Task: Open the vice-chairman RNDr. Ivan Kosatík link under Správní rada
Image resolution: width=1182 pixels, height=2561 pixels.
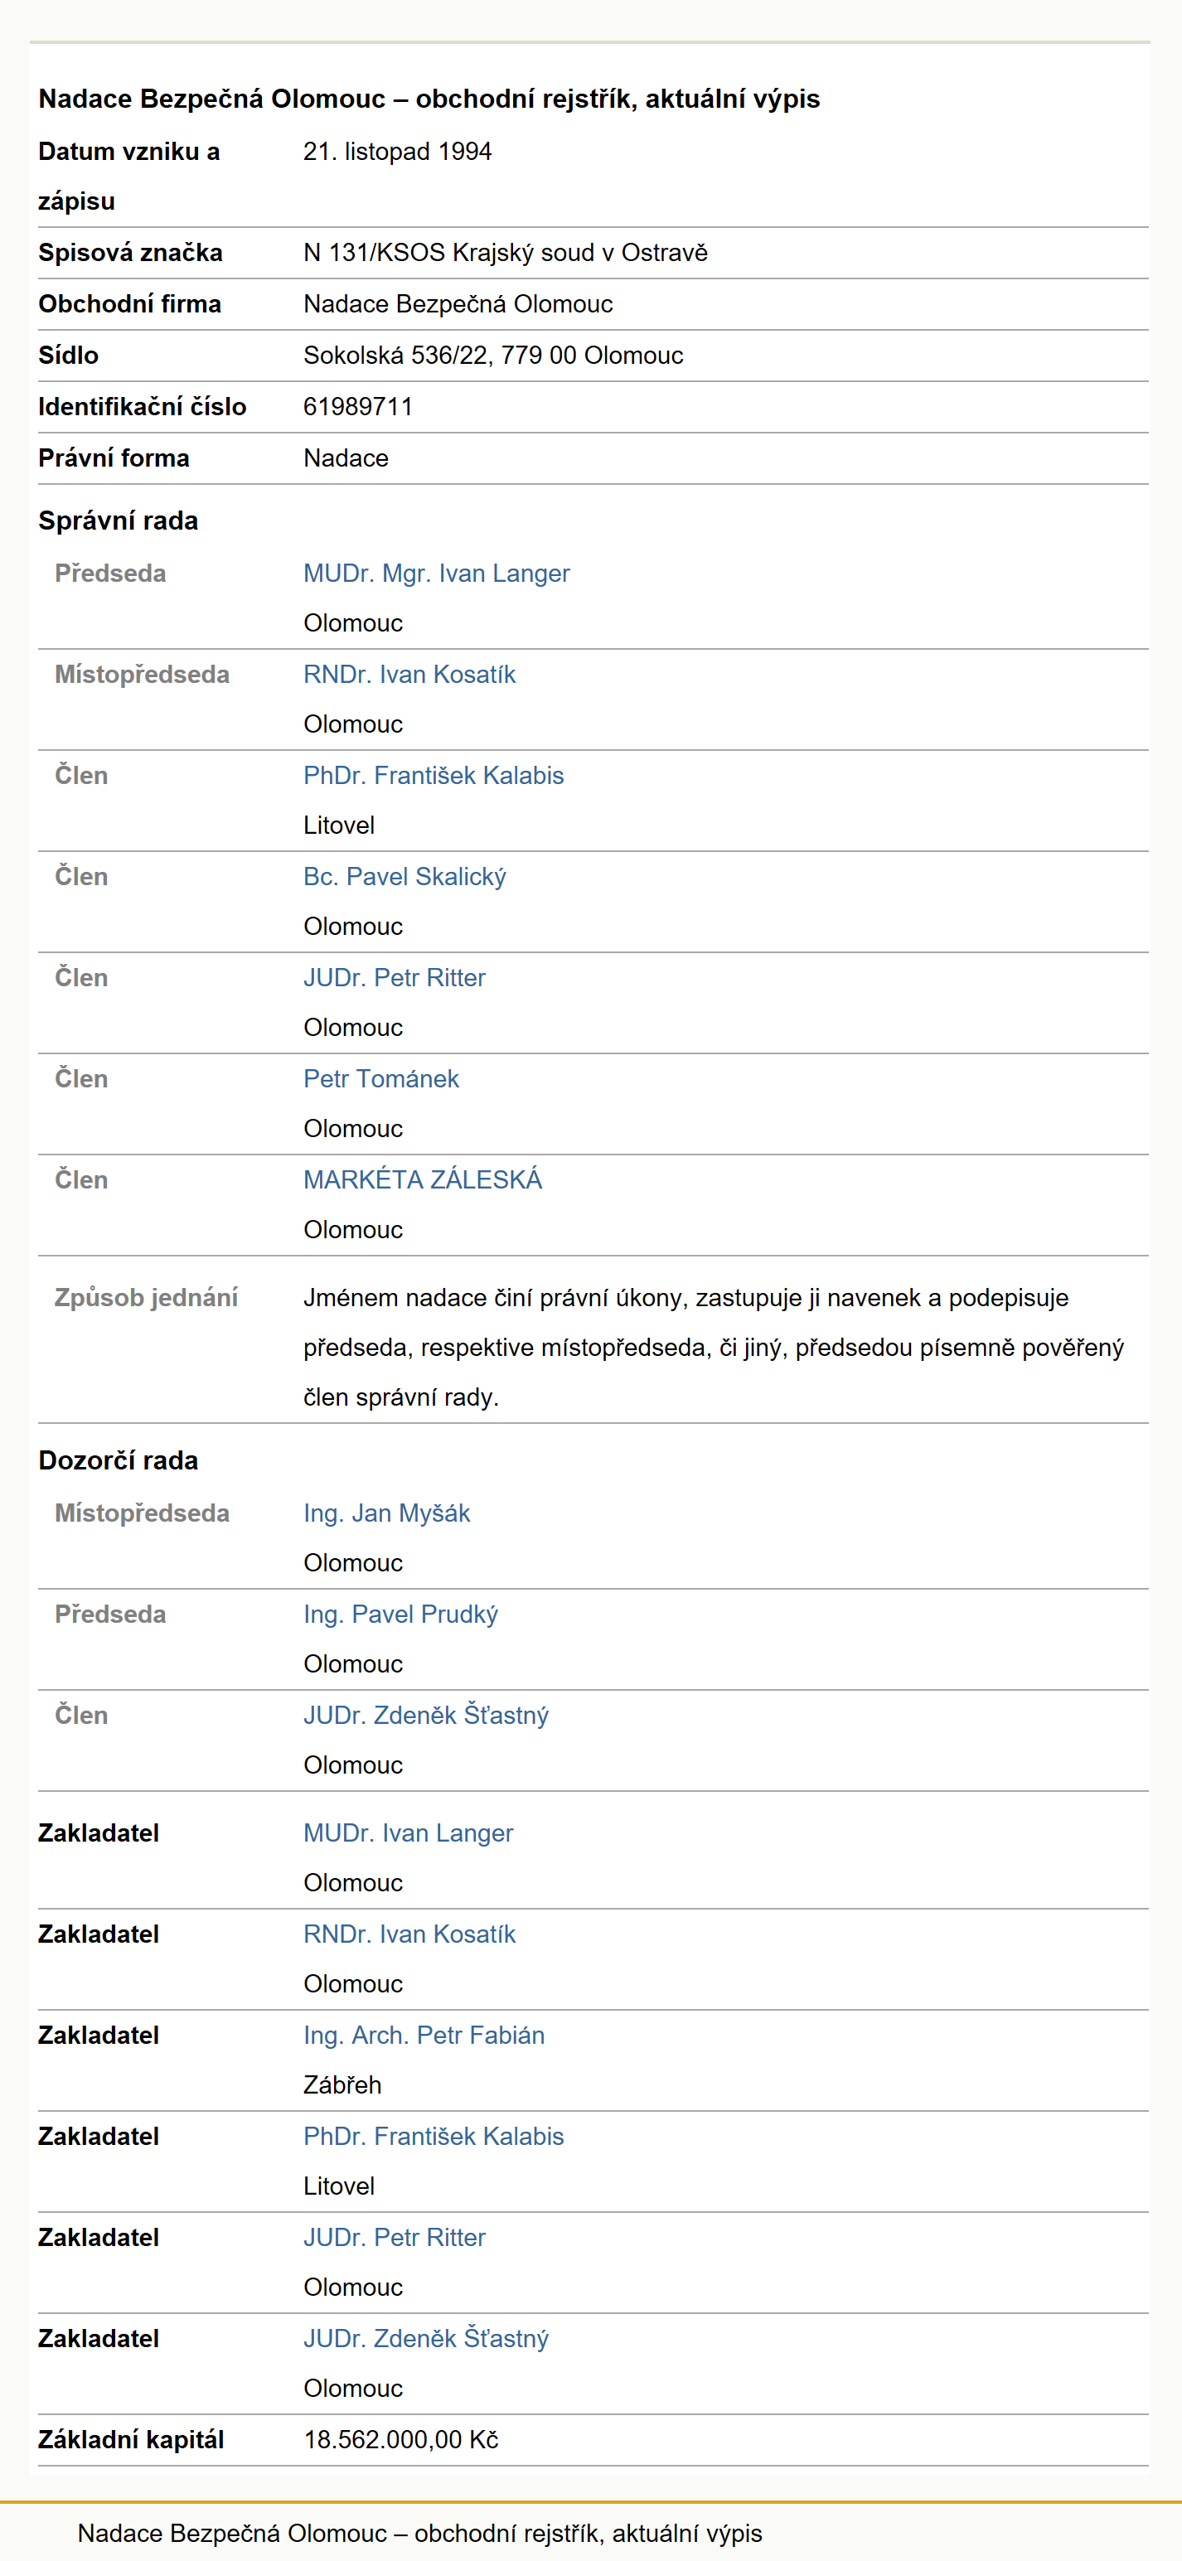Action: click(x=409, y=675)
